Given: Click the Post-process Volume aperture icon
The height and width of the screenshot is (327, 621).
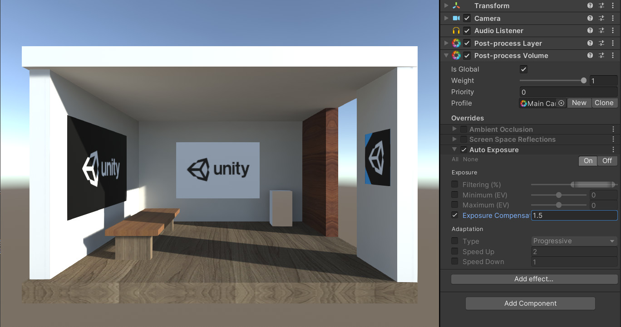Looking at the screenshot, I should coord(456,56).
